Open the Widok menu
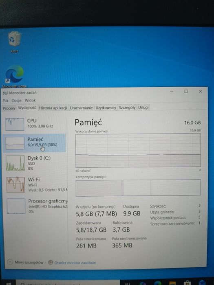 tap(30, 100)
